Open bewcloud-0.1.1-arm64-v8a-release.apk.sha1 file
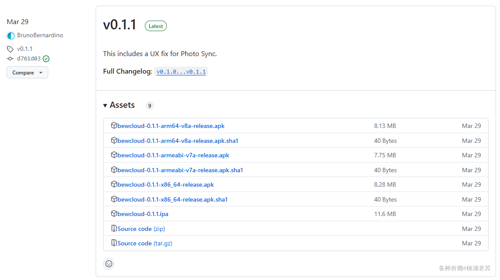Screen dimensions: 500x280 coord(178,141)
